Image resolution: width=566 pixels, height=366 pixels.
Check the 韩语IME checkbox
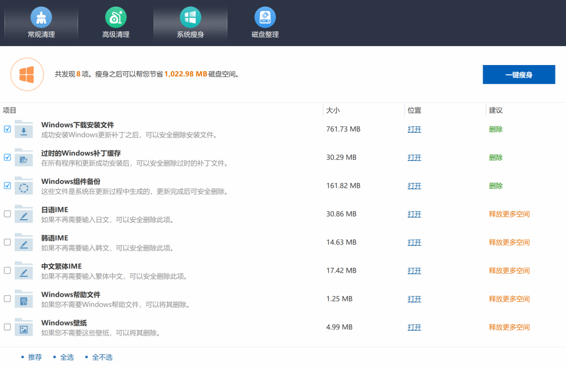[7, 242]
